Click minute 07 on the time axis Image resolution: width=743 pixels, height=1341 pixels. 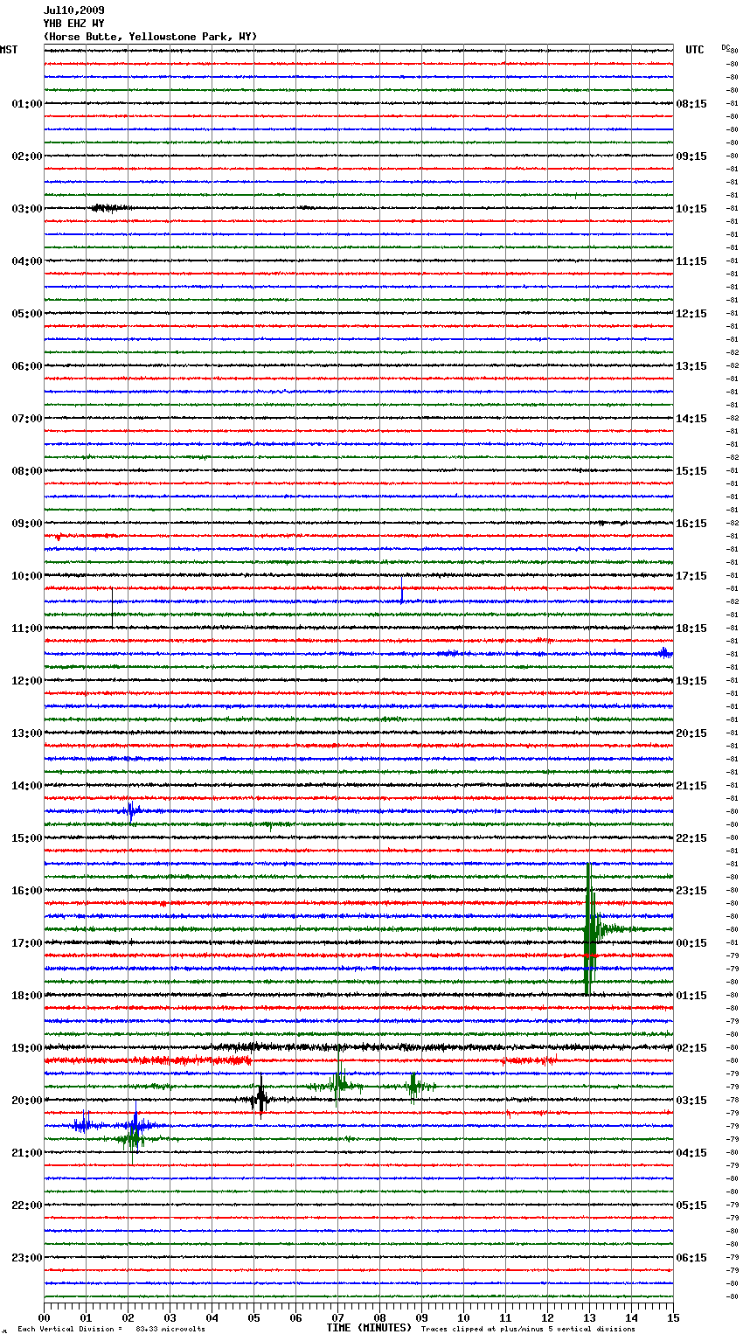point(337,1318)
